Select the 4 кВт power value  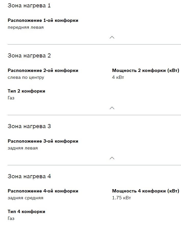[118, 78]
